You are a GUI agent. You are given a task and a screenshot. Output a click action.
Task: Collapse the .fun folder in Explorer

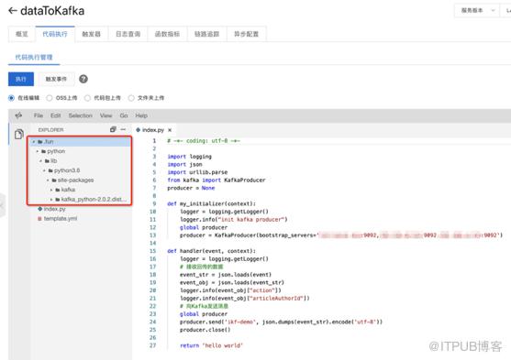pos(34,142)
